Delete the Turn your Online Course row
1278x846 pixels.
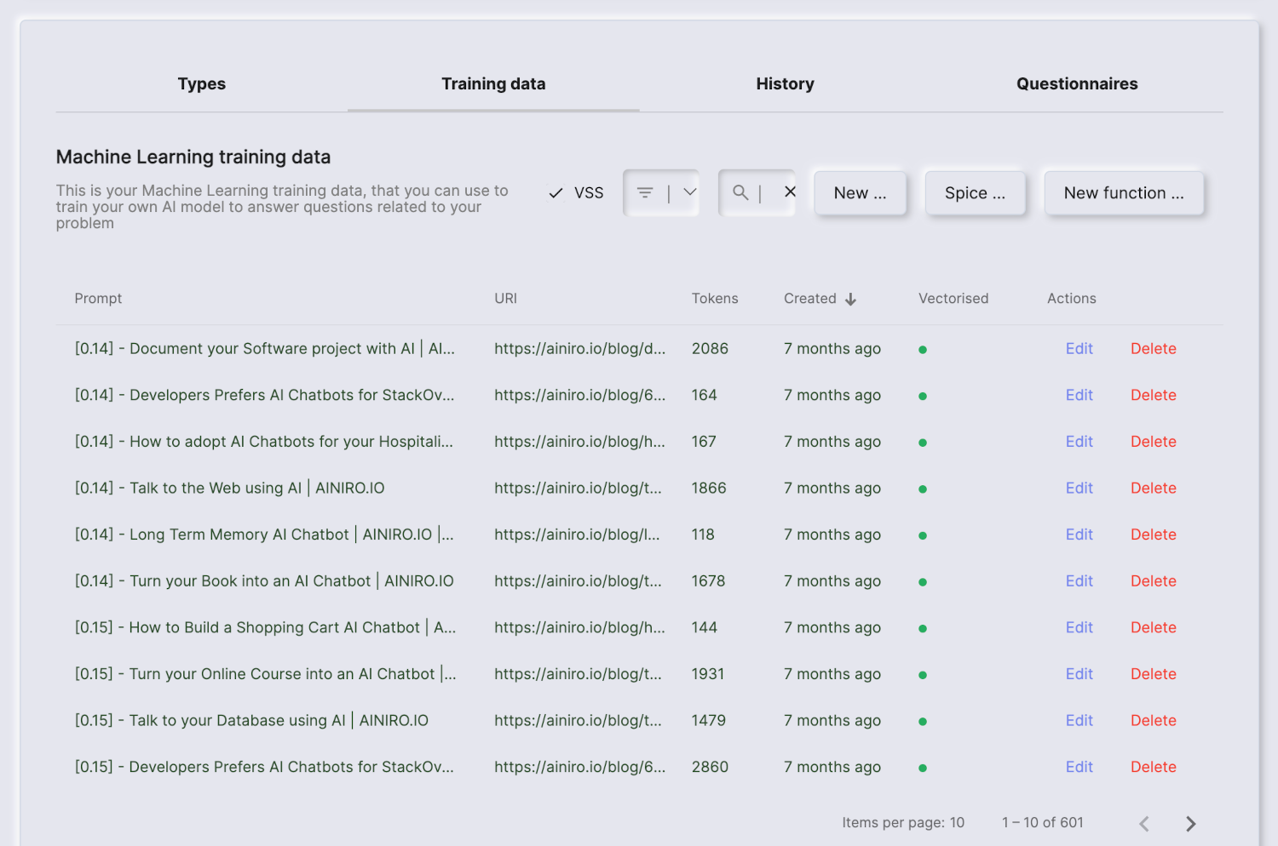[1153, 674]
